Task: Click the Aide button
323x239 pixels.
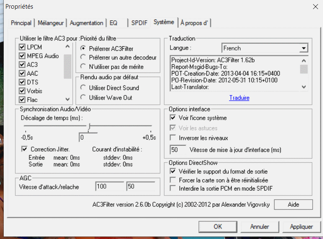Action: click(293, 204)
